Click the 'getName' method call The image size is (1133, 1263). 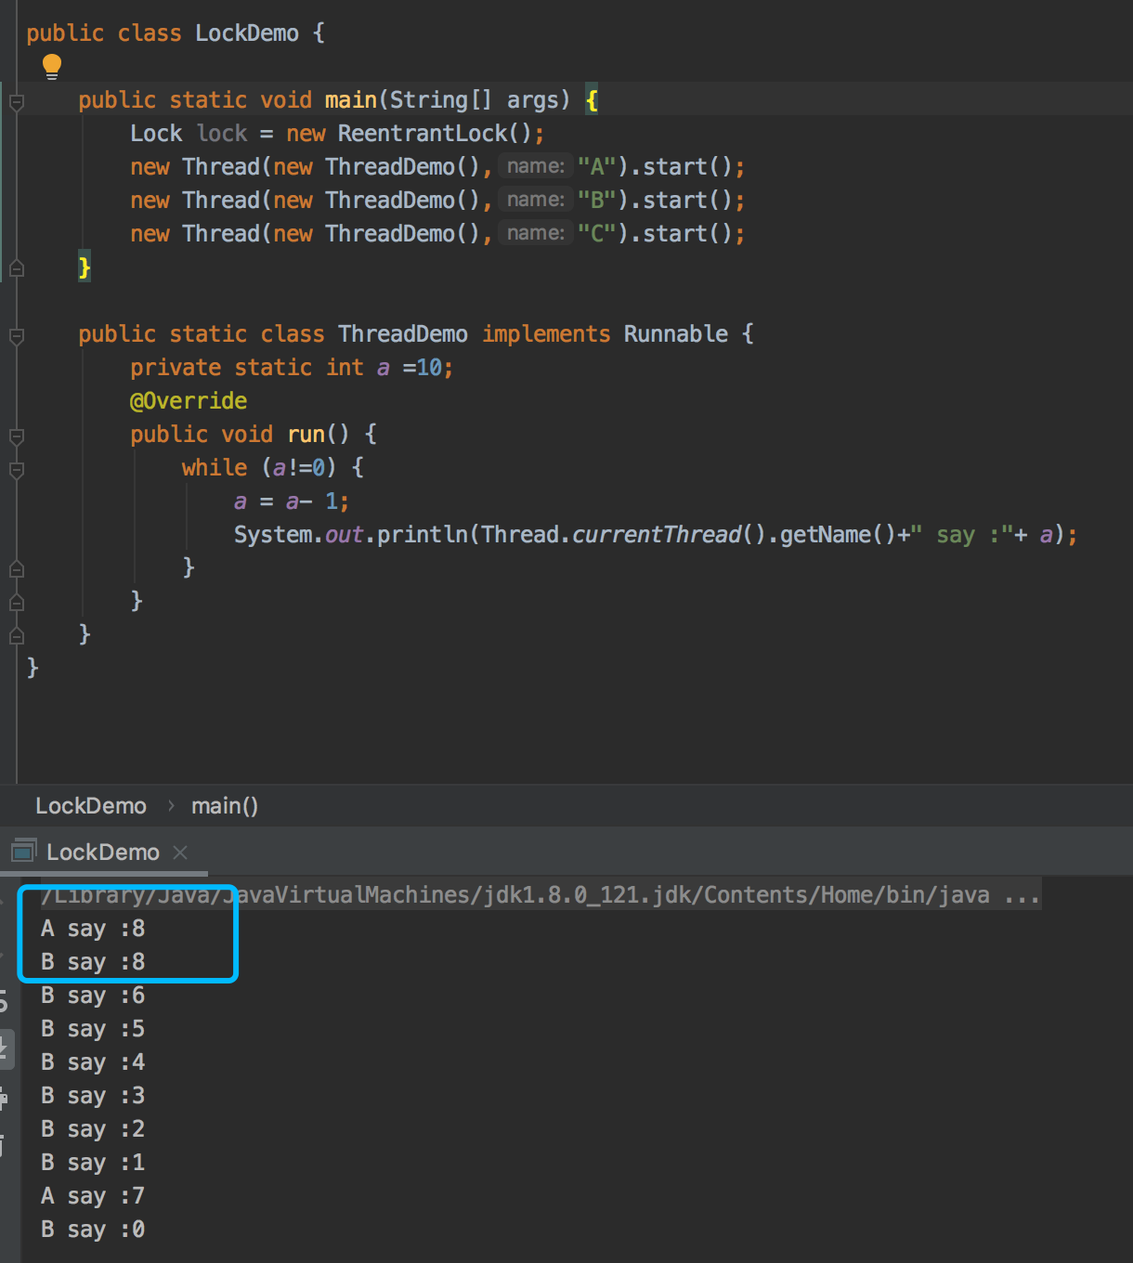point(826,535)
